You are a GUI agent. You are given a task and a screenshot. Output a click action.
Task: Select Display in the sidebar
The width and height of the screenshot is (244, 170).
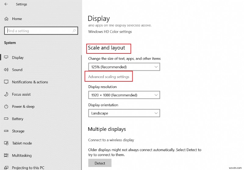coord(18,58)
